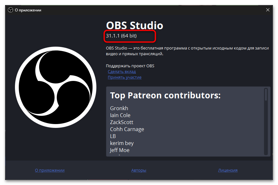Click the large OBS Studio logo
The height and width of the screenshot is (185, 278).
click(x=56, y=87)
